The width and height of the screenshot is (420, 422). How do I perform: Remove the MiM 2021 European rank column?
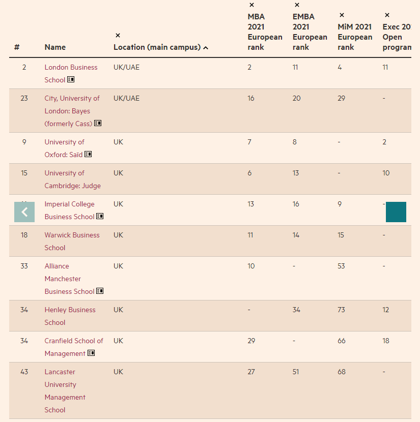coord(342,15)
